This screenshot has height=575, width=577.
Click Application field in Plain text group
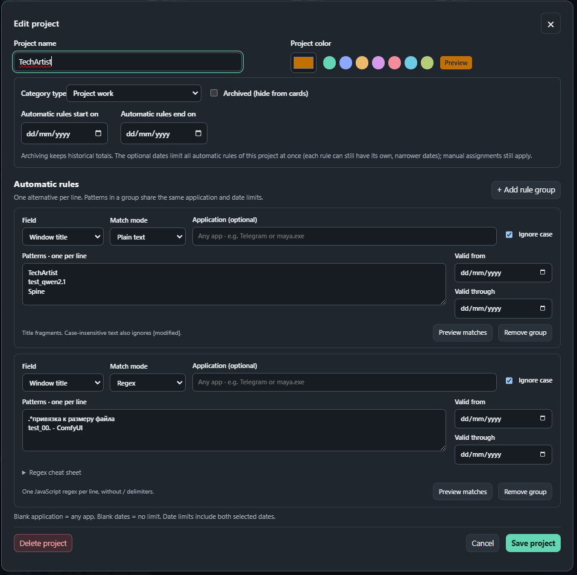pos(344,236)
